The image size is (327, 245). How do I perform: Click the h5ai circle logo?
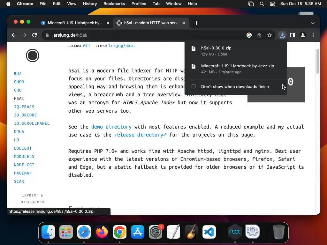coord(33,56)
